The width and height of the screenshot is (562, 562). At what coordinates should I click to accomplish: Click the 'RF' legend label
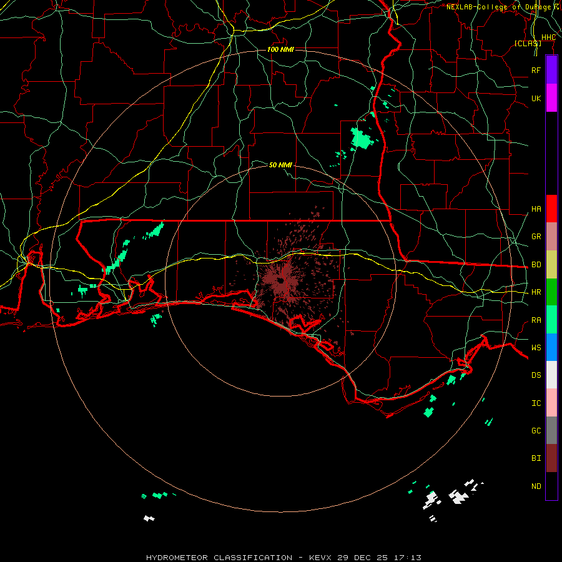click(536, 70)
